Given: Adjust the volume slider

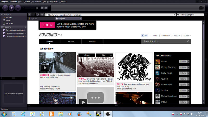Looking at the screenshot, I should 30,8.
